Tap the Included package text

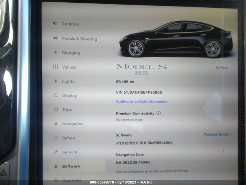point(129,119)
